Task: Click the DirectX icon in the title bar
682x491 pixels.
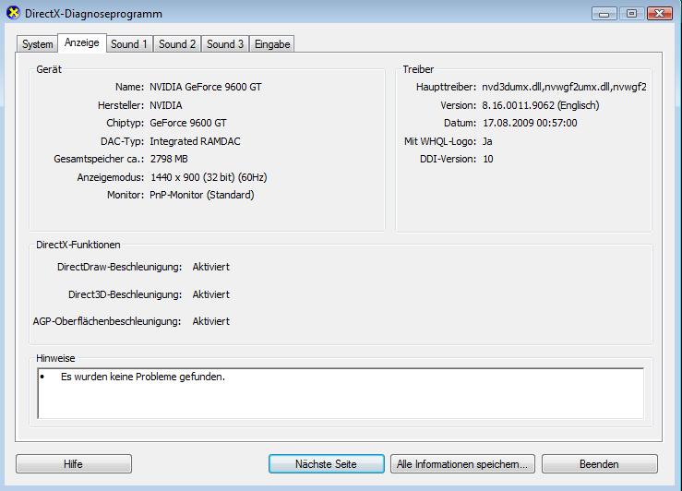Action: tap(13, 13)
